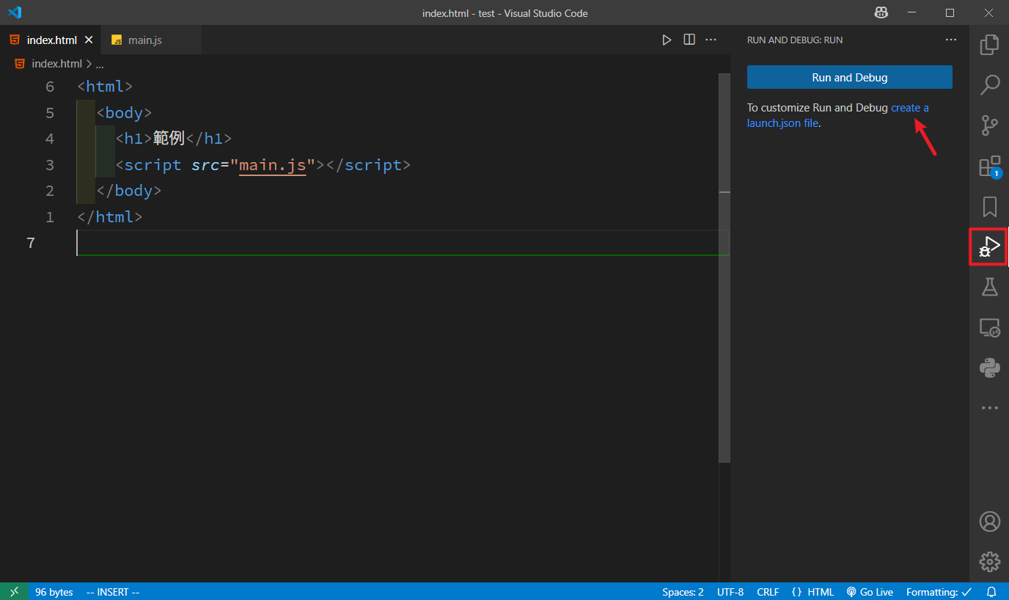The image size is (1009, 600).
Task: Open the Remote Explorer icon
Action: point(989,327)
